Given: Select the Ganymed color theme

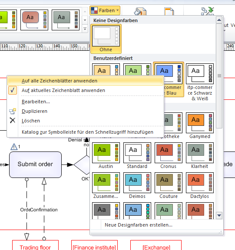Looking at the screenshot, I should pyautogui.click(x=200, y=125).
